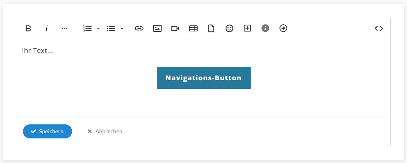Image resolution: width=407 pixels, height=163 pixels.
Task: Insert an image
Action: pyautogui.click(x=157, y=28)
